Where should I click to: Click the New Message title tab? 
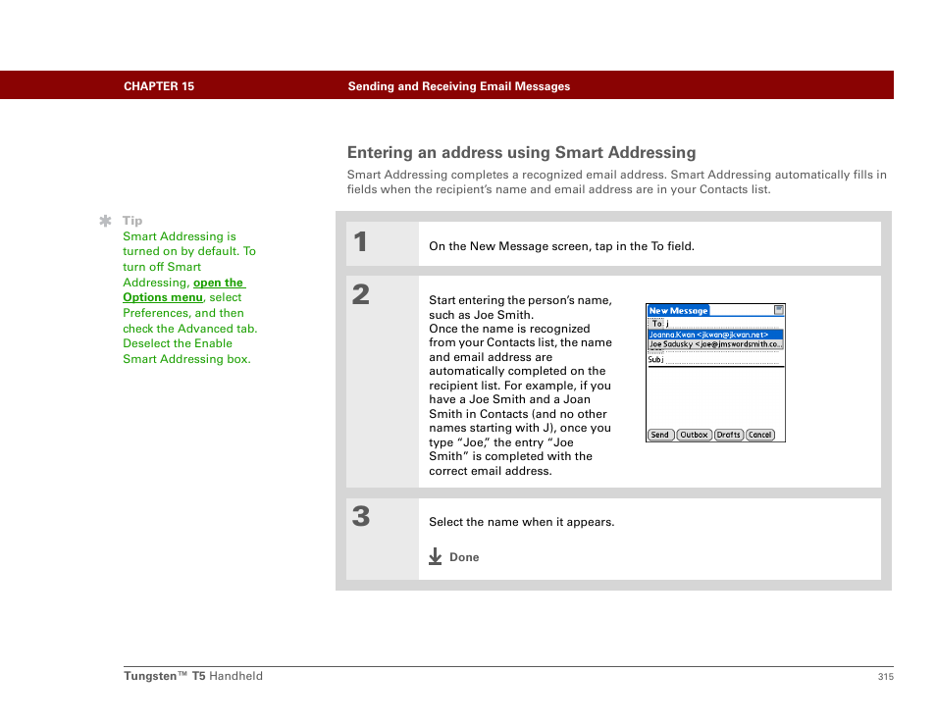[x=678, y=310]
